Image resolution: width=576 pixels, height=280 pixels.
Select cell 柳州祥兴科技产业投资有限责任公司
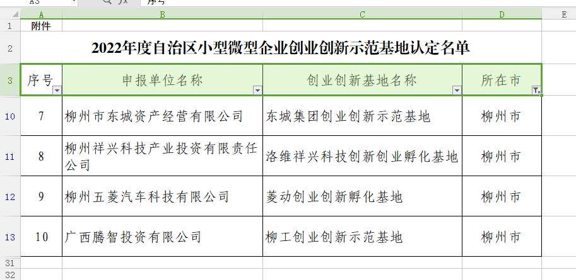pos(162,157)
